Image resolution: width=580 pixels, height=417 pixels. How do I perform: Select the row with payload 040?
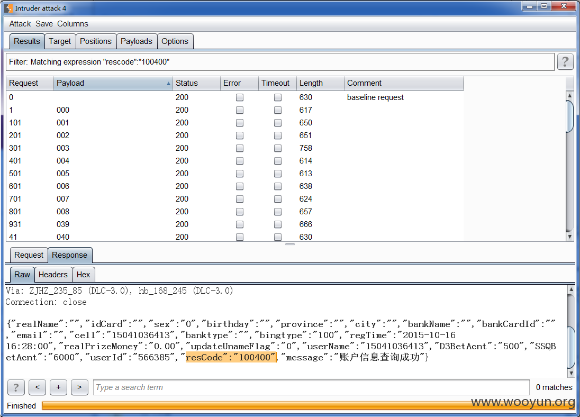click(234, 237)
